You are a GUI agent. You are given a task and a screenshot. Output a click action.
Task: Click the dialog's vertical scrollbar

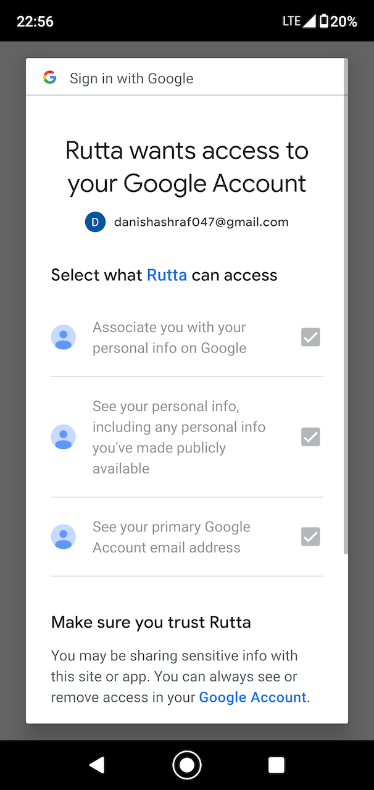click(x=346, y=309)
